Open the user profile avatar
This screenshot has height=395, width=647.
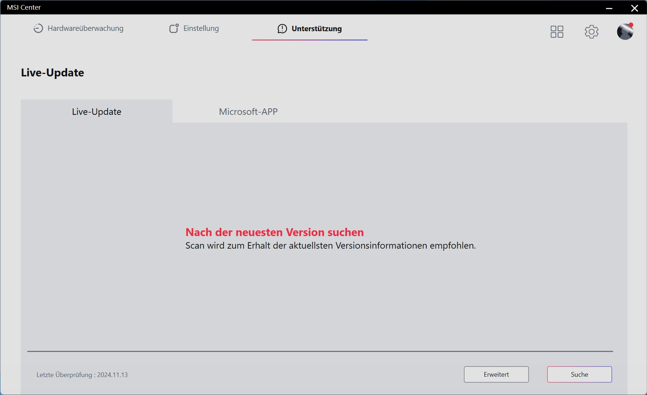pyautogui.click(x=624, y=32)
